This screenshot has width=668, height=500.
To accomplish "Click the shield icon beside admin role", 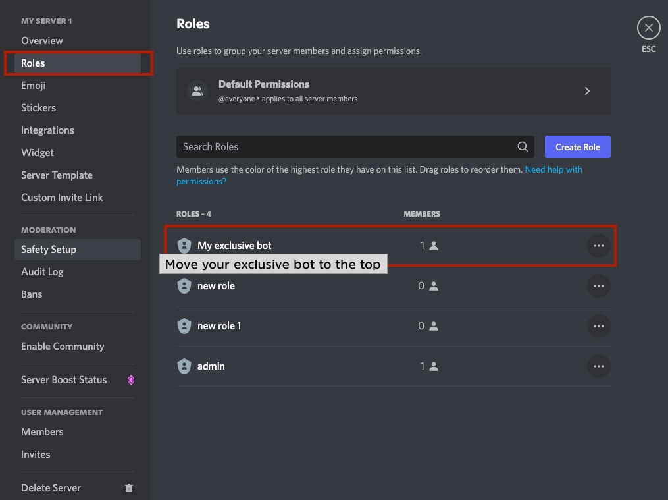I will pos(184,366).
